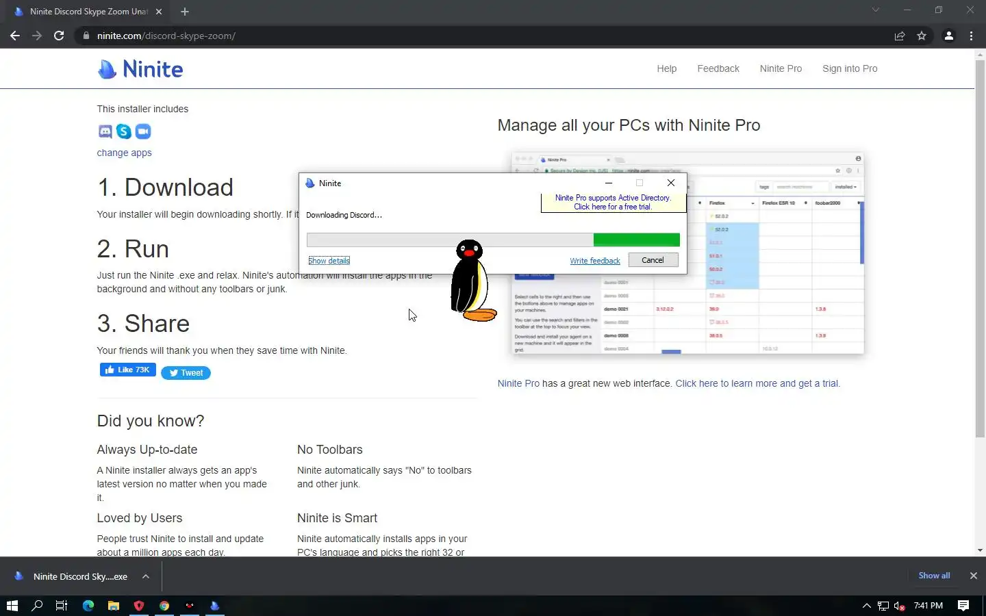
Task: Open Task View on the taskbar
Action: pyautogui.click(x=62, y=606)
